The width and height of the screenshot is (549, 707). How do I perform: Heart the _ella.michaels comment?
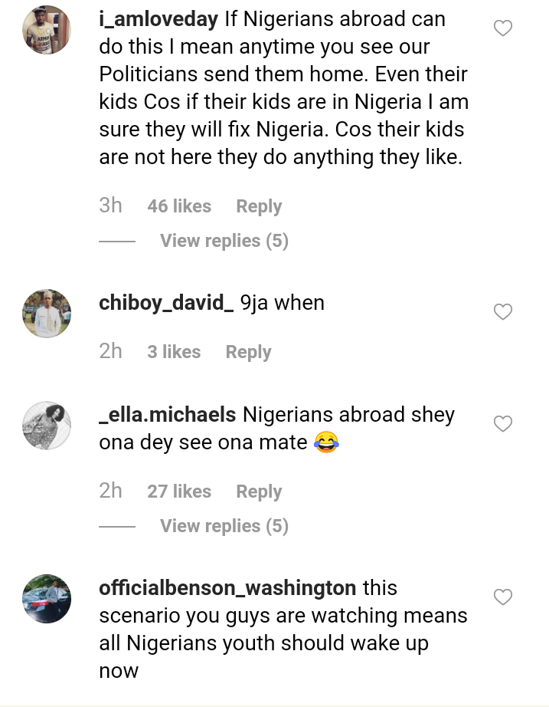pyautogui.click(x=502, y=424)
